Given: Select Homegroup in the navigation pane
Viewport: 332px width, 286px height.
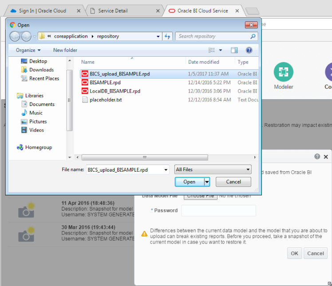Looking at the screenshot, I should 34,147.
